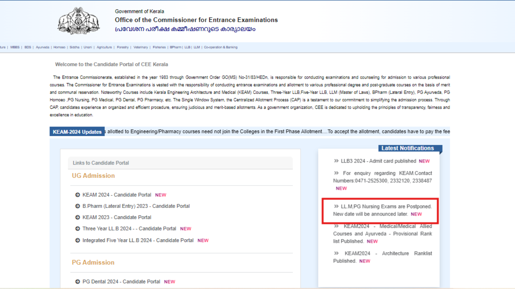Click arrow icon beside Three Year LL.B 2024
This screenshot has height=289, width=515.
click(x=78, y=228)
